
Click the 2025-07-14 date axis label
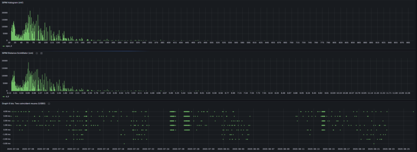[88, 149]
